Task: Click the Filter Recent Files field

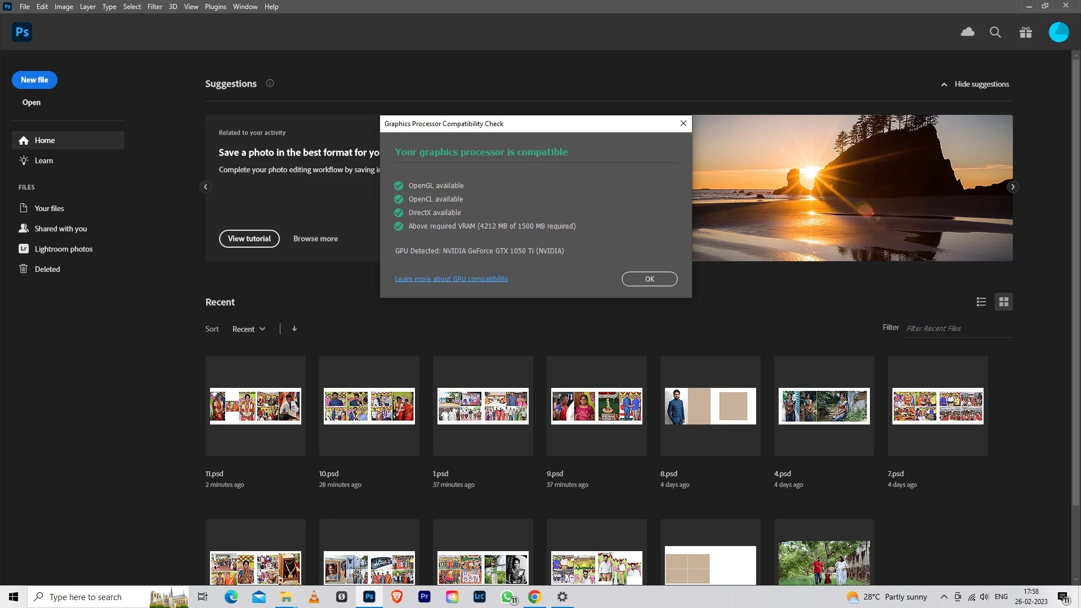Action: pos(957,328)
